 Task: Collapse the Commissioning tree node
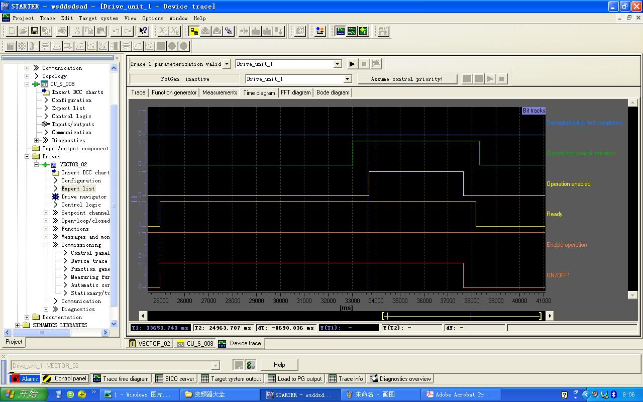click(x=46, y=245)
